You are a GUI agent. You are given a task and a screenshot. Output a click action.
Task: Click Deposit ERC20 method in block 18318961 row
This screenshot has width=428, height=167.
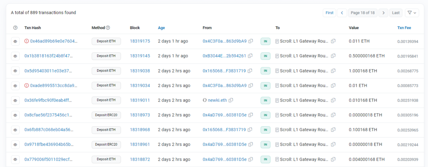point(106,145)
